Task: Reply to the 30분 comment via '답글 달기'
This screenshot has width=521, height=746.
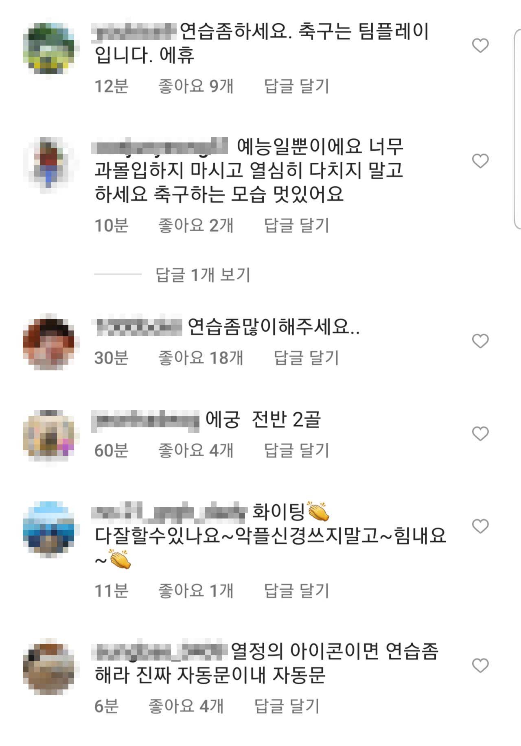Action: click(x=306, y=358)
